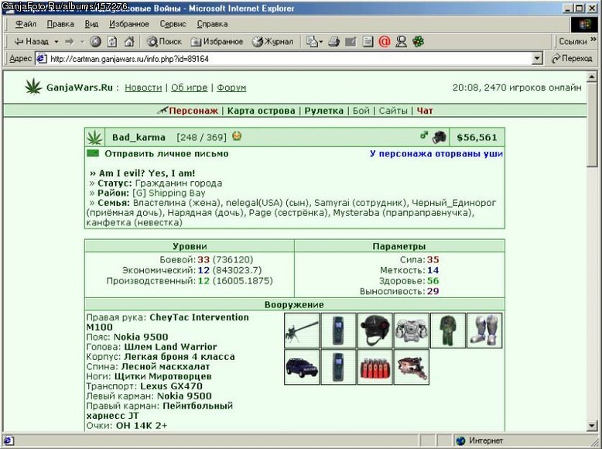Follow the Новости link
Image resolution: width=602 pixels, height=449 pixels.
coord(143,87)
